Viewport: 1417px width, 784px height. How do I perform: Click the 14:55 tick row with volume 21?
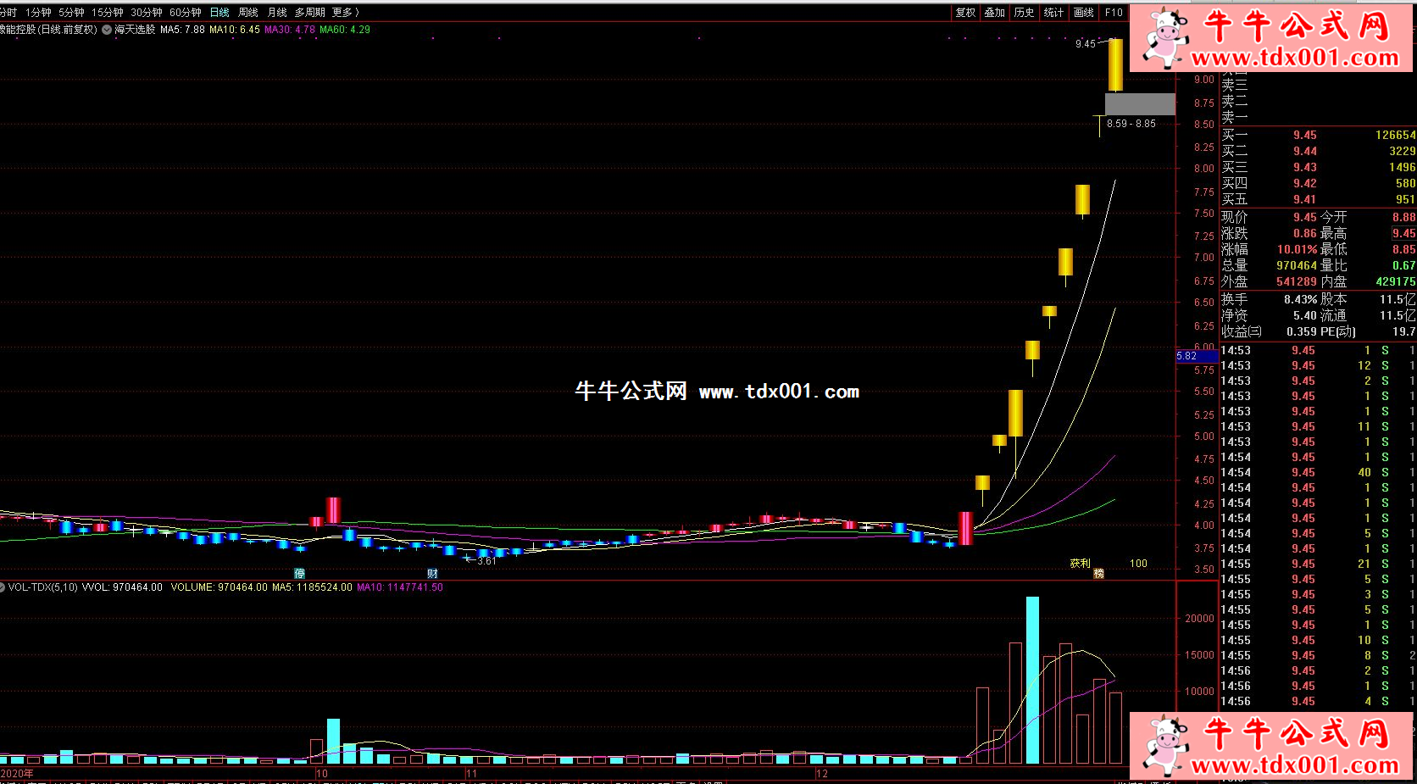tap(1318, 564)
